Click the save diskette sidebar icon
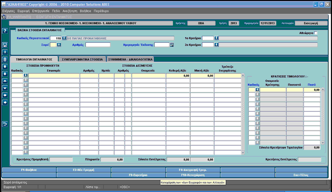 [x=5, y=45]
